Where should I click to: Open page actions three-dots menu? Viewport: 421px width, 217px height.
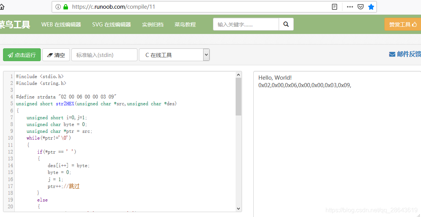[x=350, y=7]
